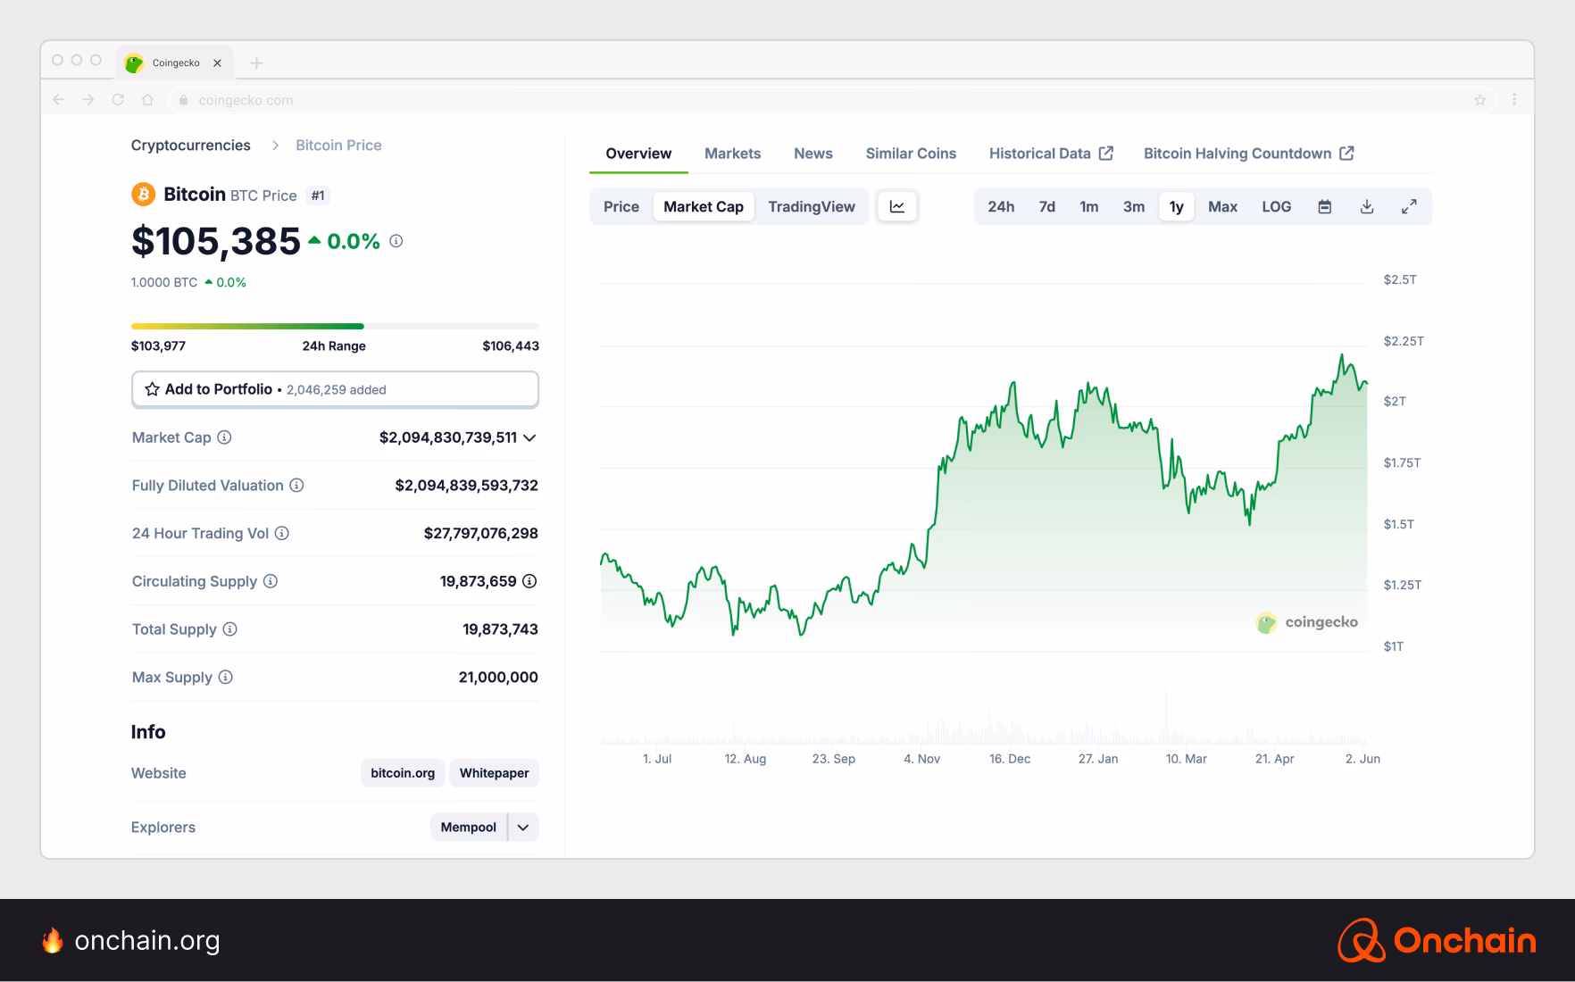1575x982 pixels.
Task: Download the chart data
Action: [1367, 206]
